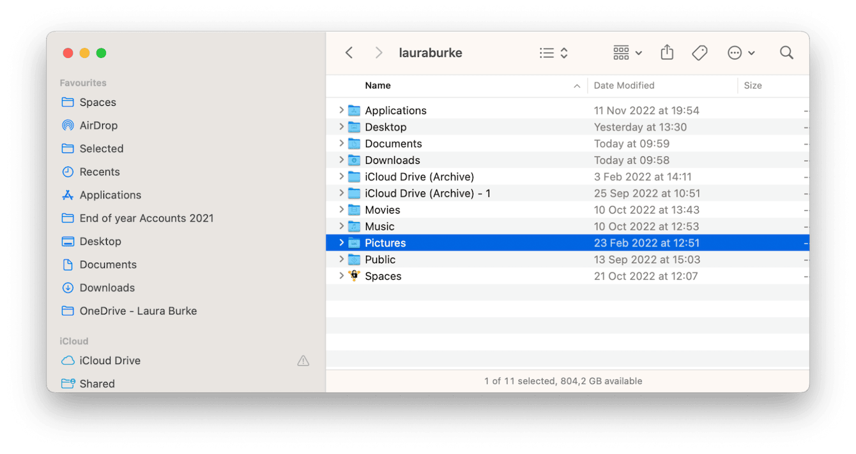Open the Share icon in the toolbar
The width and height of the screenshot is (856, 454).
(x=667, y=53)
